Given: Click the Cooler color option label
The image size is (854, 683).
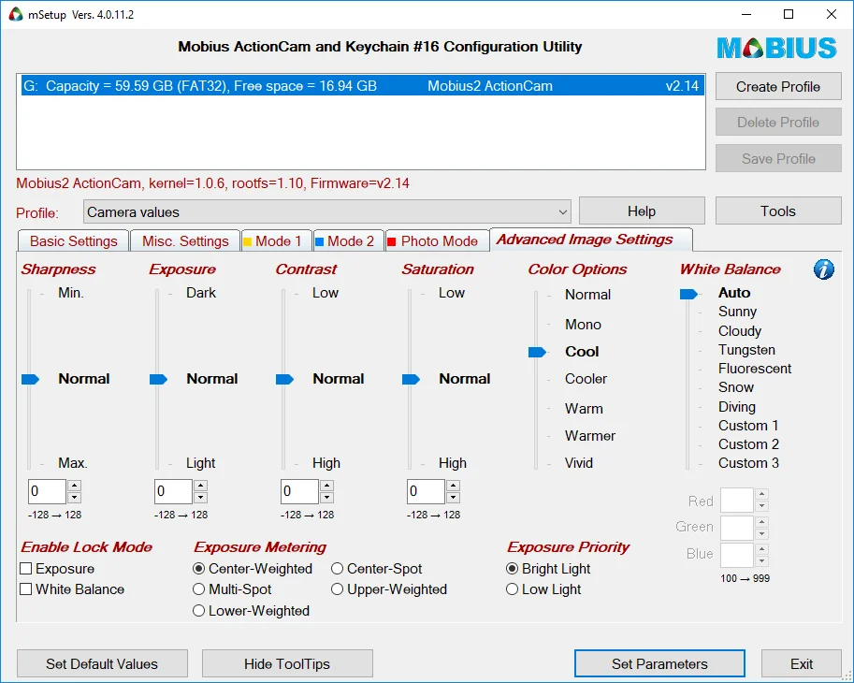Looking at the screenshot, I should (586, 379).
